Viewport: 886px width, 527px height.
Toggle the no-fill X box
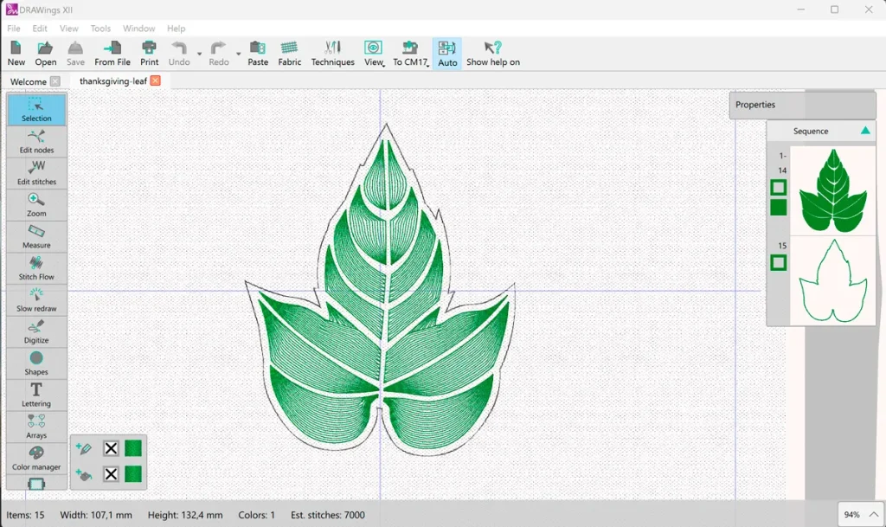click(x=111, y=474)
